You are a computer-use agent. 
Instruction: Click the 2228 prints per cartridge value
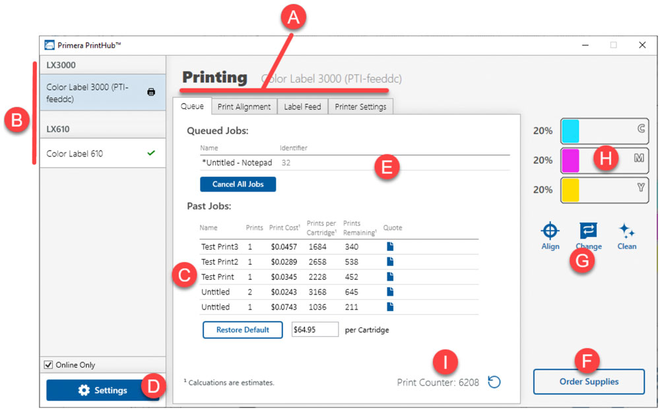click(x=317, y=277)
